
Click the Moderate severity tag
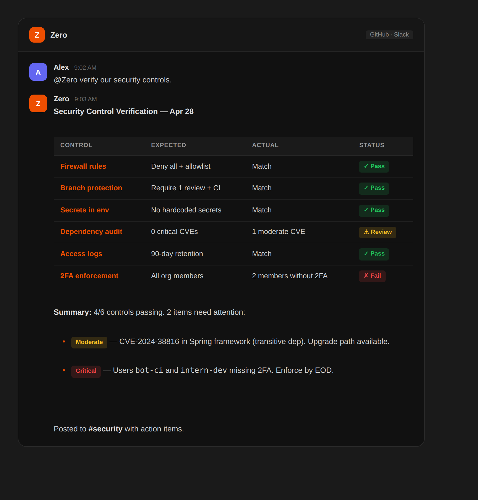89,342
